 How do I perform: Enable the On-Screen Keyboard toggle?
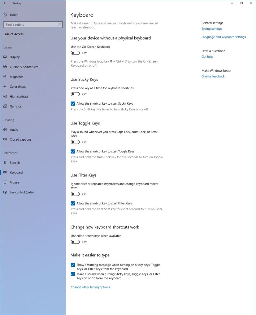[75, 53]
